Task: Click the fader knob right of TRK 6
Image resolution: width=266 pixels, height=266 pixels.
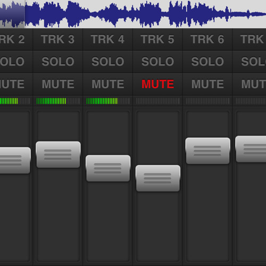Action: [251, 149]
